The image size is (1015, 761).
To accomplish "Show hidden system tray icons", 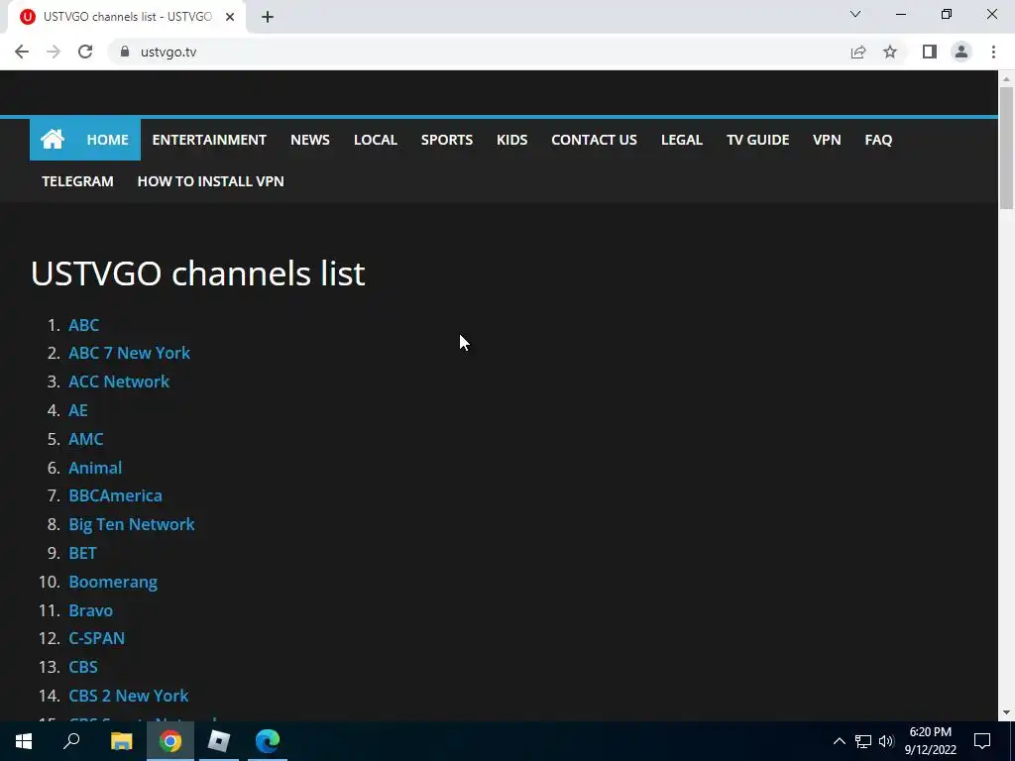I will [839, 741].
